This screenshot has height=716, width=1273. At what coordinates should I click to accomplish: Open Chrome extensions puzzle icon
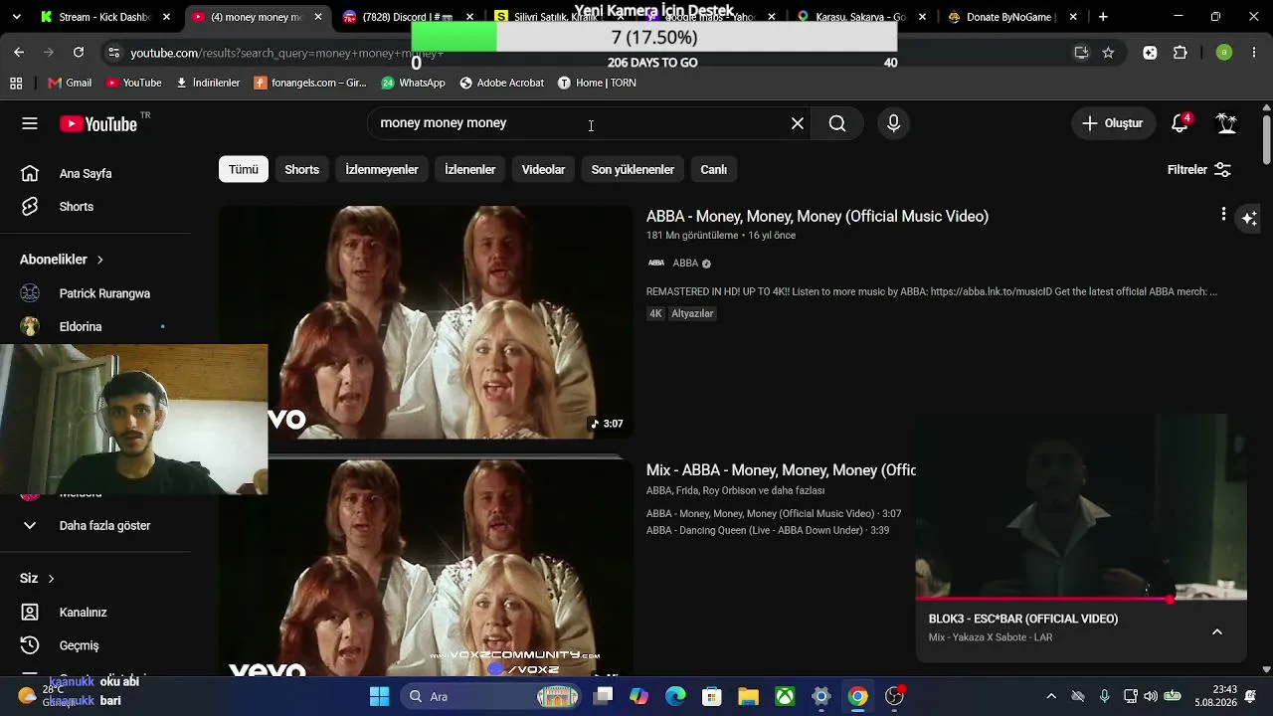(1181, 53)
